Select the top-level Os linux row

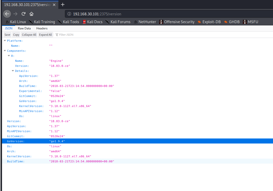[138, 146]
